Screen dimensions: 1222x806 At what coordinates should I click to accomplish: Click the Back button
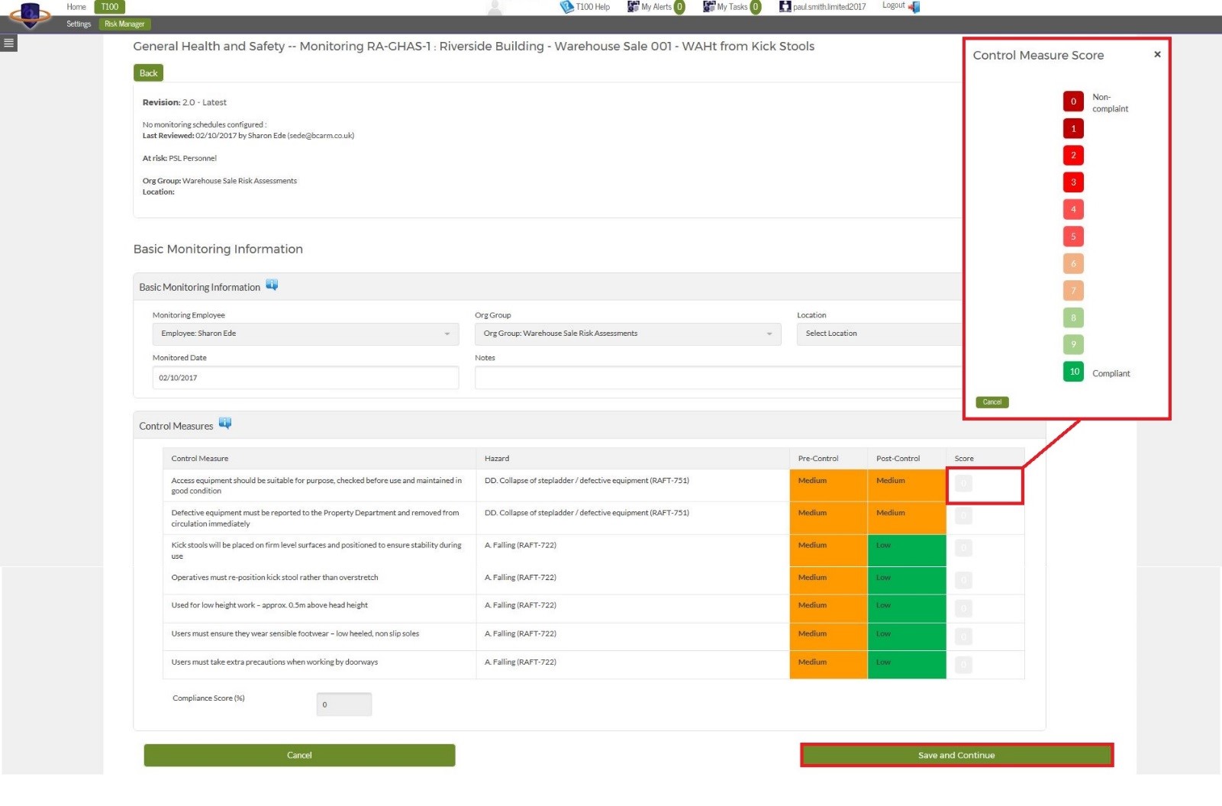tap(148, 73)
